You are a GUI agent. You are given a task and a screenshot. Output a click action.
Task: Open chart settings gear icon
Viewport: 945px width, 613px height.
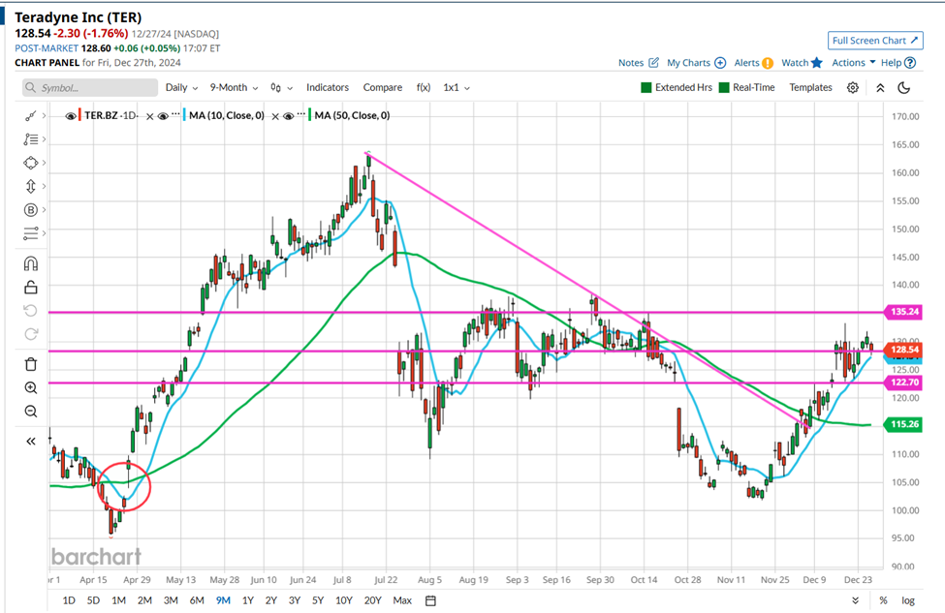[852, 87]
